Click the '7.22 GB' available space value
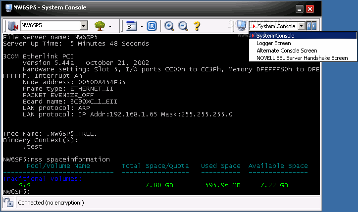 coord(274,185)
